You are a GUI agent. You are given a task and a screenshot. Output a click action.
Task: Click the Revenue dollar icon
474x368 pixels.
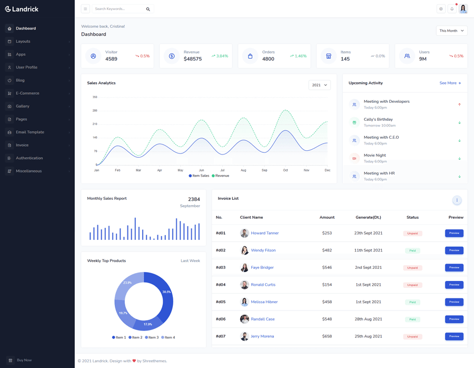click(x=171, y=56)
